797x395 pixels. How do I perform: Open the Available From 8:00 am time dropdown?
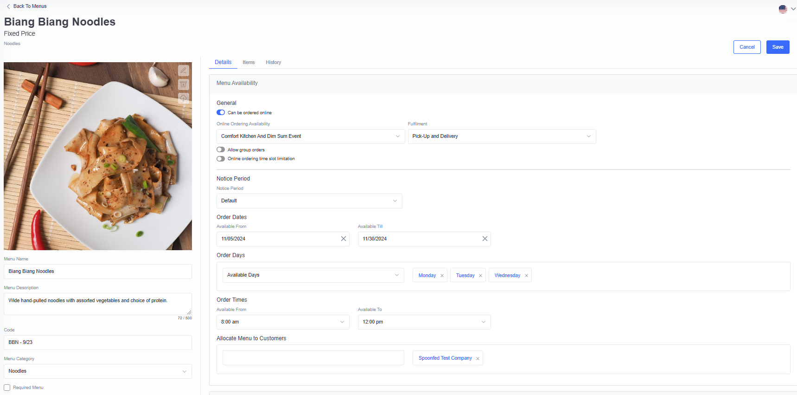pyautogui.click(x=283, y=322)
